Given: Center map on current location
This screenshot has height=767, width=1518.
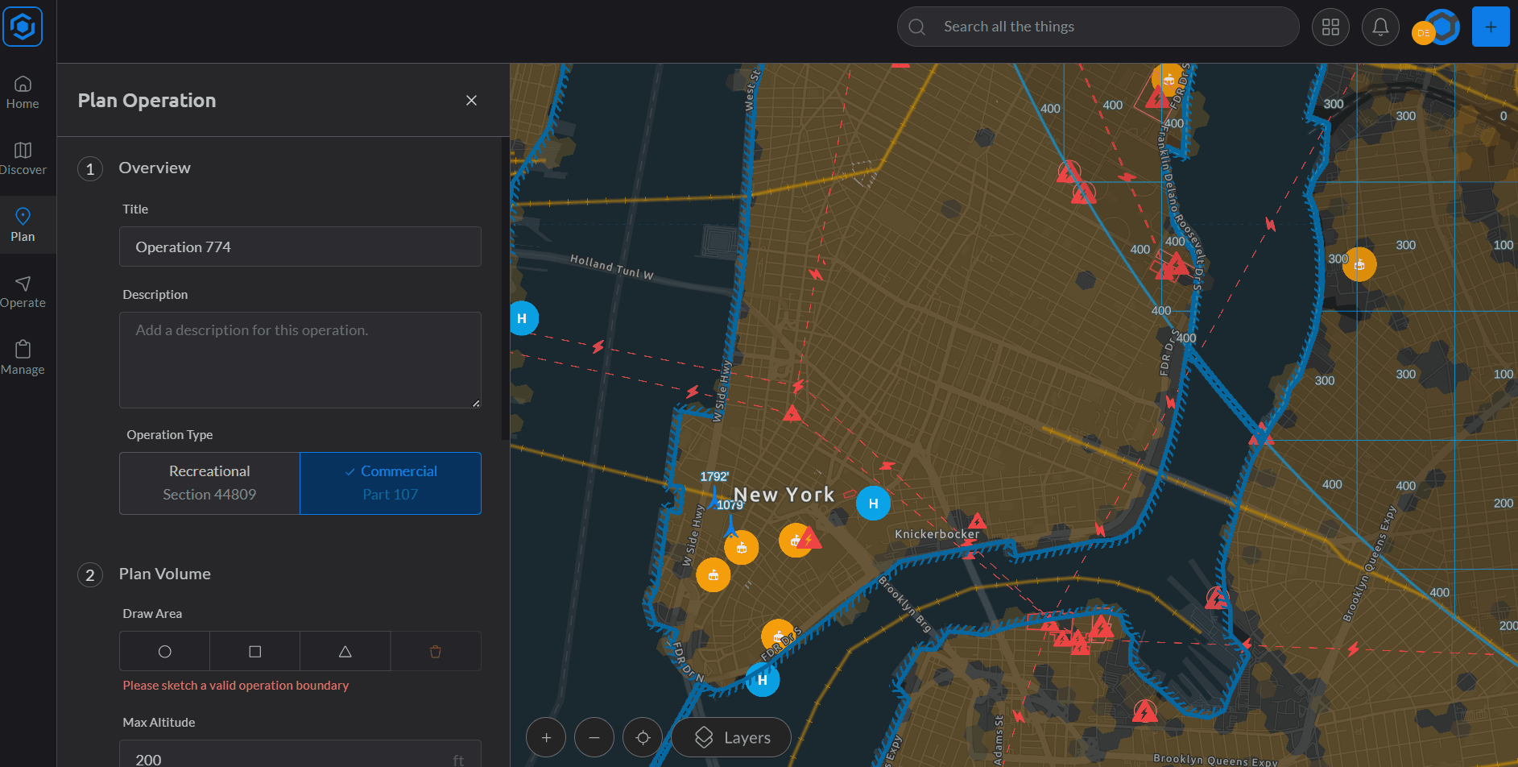Looking at the screenshot, I should pyautogui.click(x=643, y=737).
